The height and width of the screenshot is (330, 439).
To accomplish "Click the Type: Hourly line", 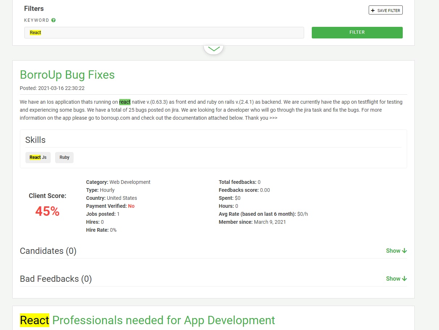I will pyautogui.click(x=100, y=190).
